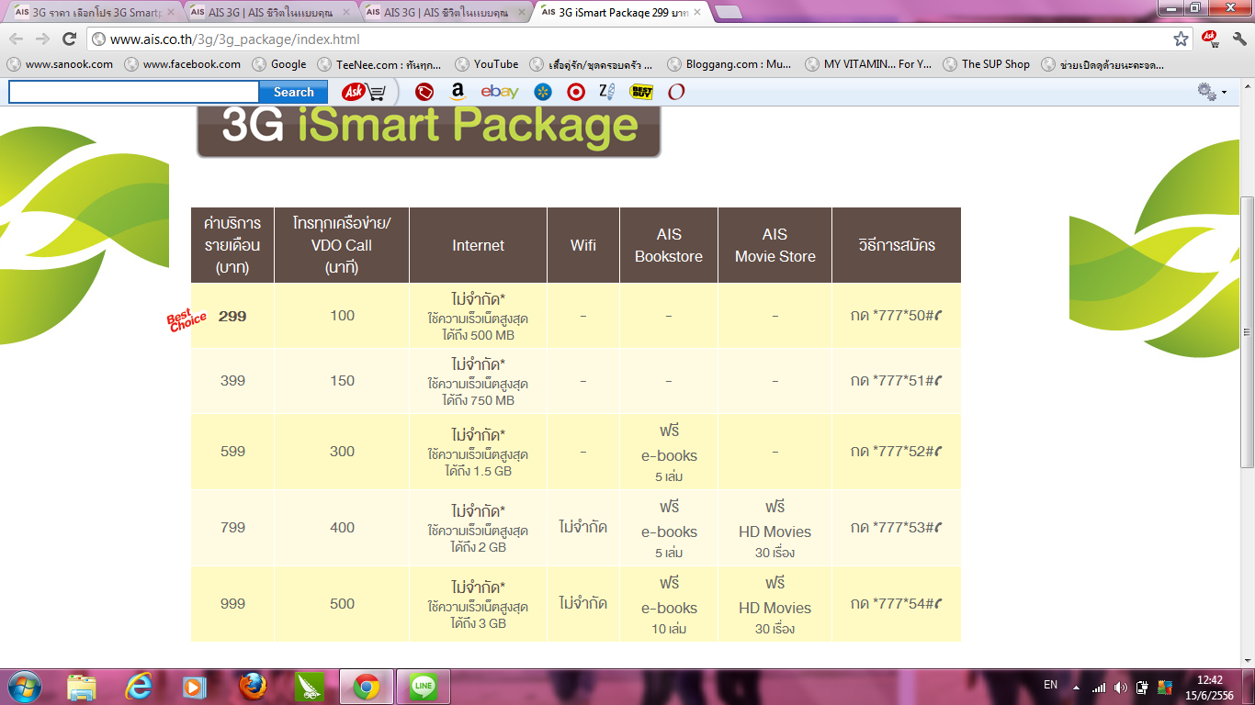Click the Ask toolbar search field
Viewport: 1255px width, 705px height.
[x=134, y=92]
